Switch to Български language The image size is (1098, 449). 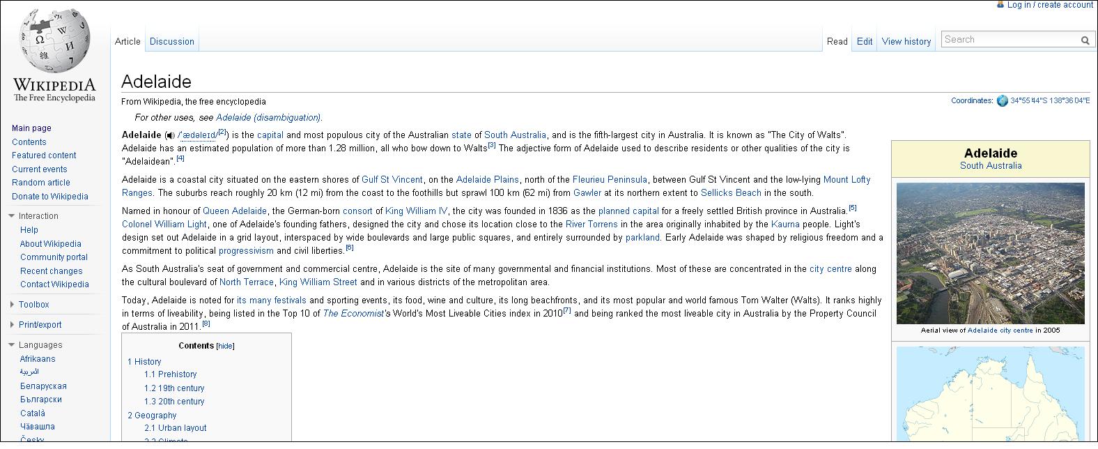pos(41,399)
